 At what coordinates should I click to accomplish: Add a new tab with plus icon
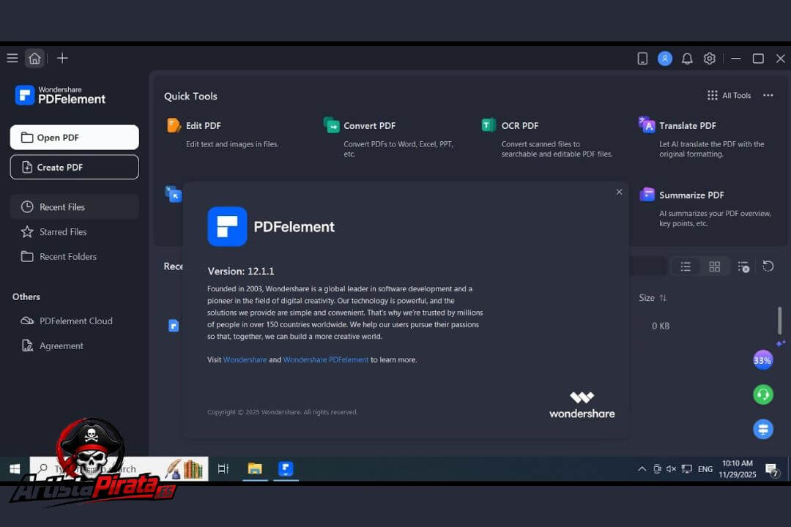click(x=62, y=58)
